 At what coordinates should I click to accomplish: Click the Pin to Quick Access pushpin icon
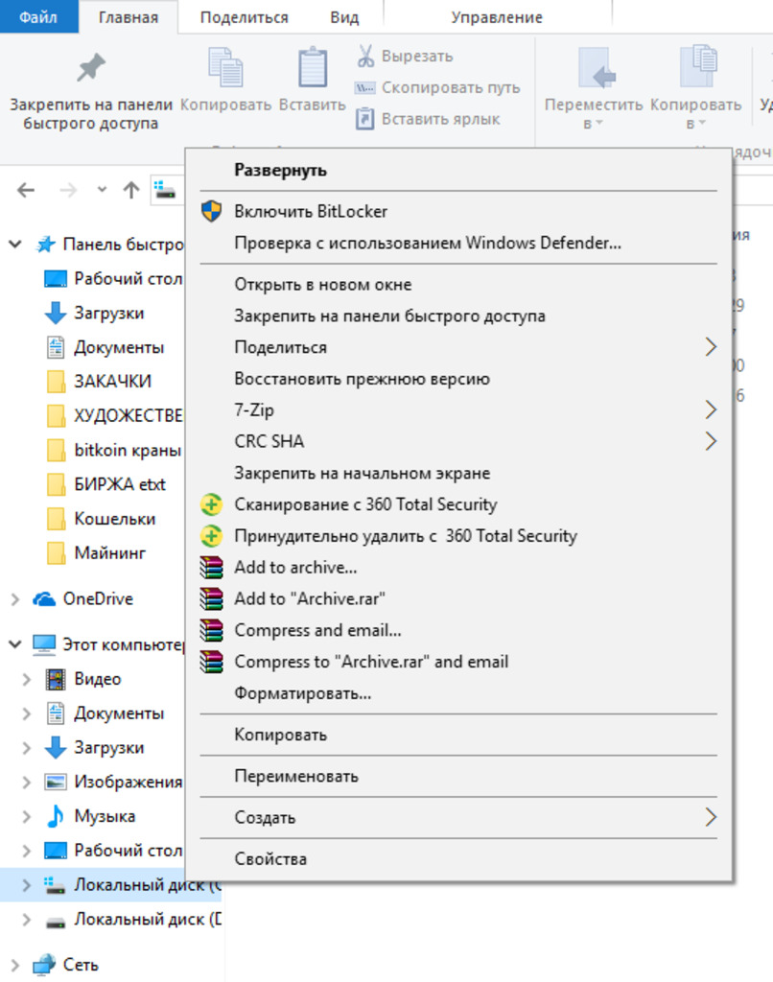click(x=91, y=68)
